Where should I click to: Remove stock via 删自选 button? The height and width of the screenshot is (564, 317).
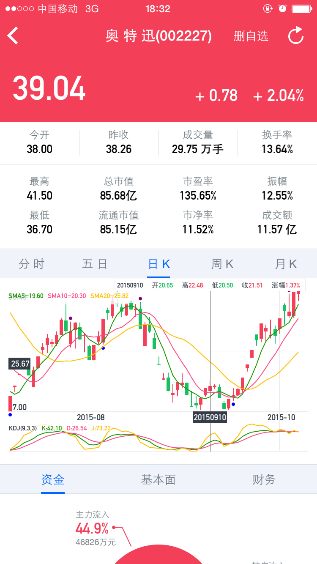251,36
